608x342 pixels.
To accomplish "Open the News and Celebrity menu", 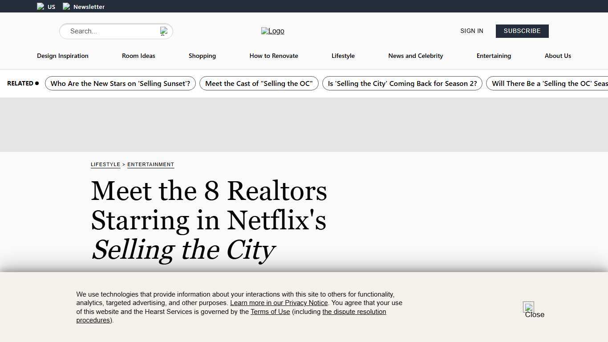I will click(x=415, y=56).
